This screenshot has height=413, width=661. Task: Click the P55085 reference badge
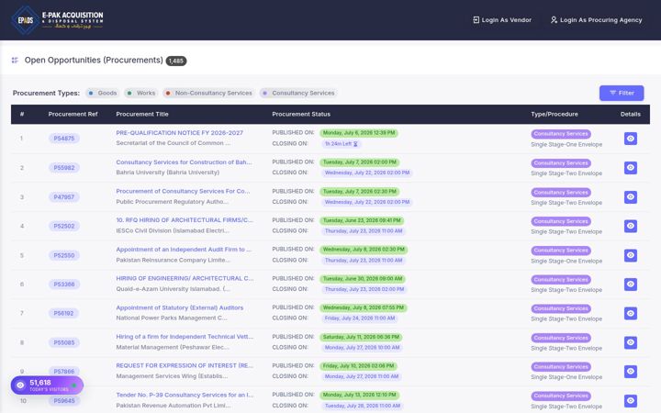64,342
